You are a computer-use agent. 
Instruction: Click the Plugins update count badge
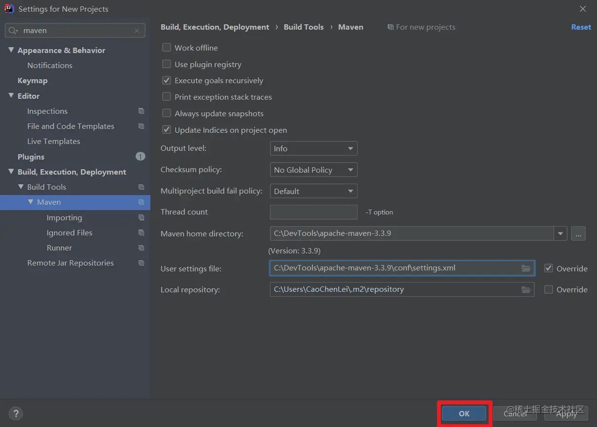140,157
